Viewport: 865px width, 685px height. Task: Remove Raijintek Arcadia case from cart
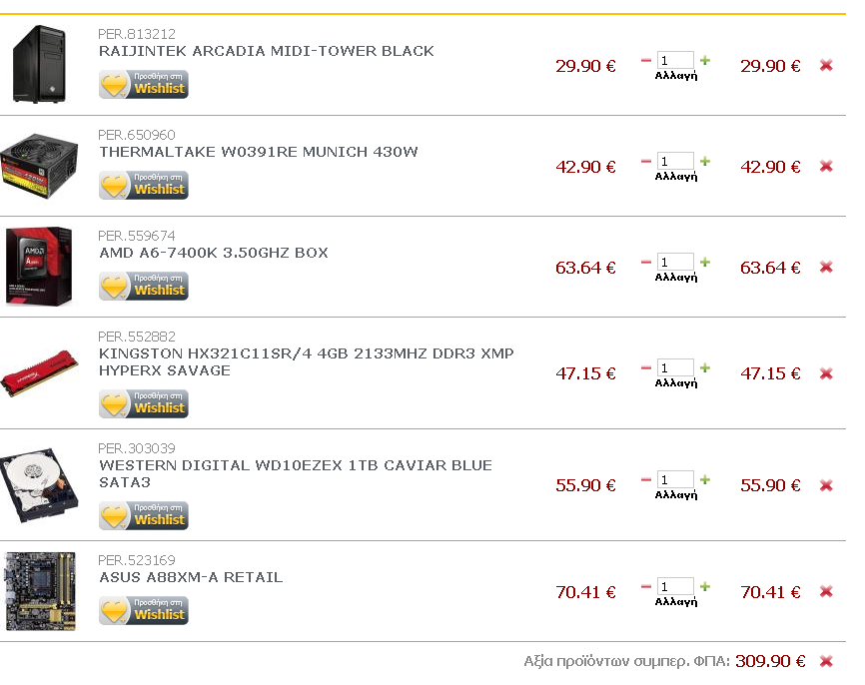coord(826,65)
